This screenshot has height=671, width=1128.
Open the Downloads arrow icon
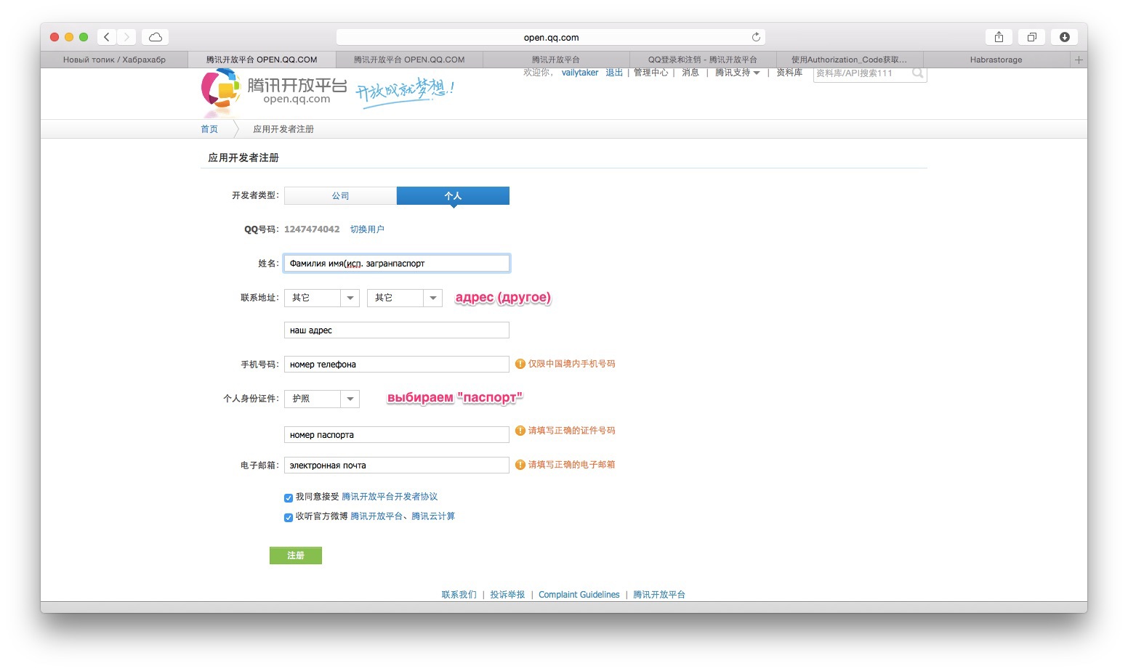click(x=1065, y=37)
